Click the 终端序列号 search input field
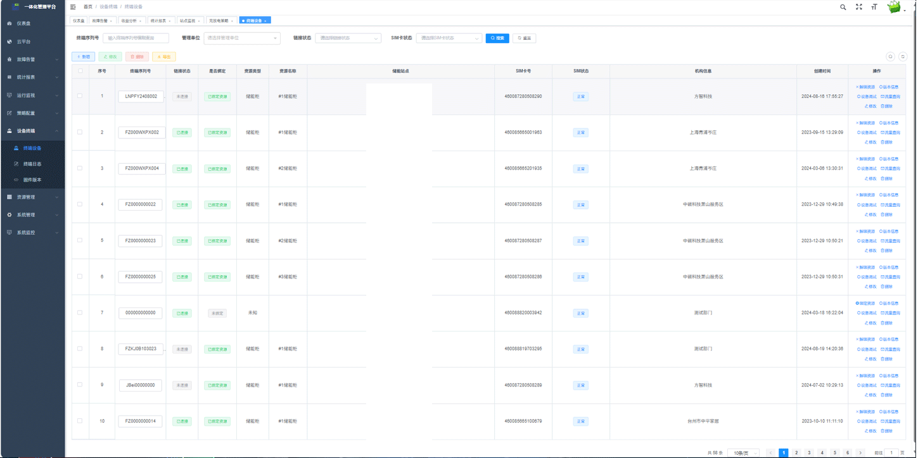The image size is (918, 458). 136,38
